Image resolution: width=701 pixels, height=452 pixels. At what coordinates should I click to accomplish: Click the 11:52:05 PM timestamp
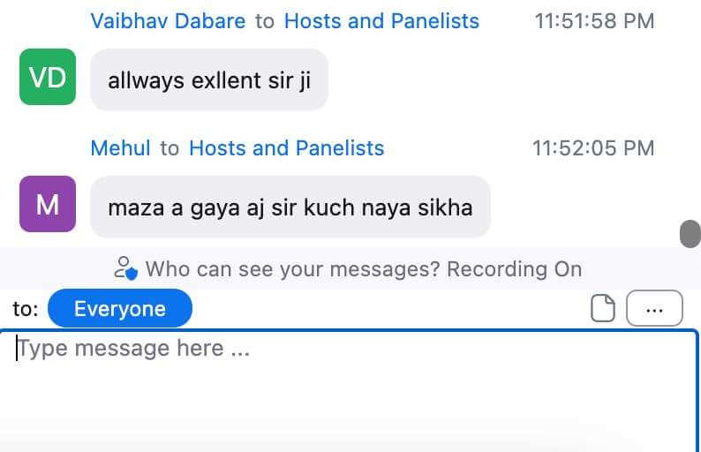(593, 148)
